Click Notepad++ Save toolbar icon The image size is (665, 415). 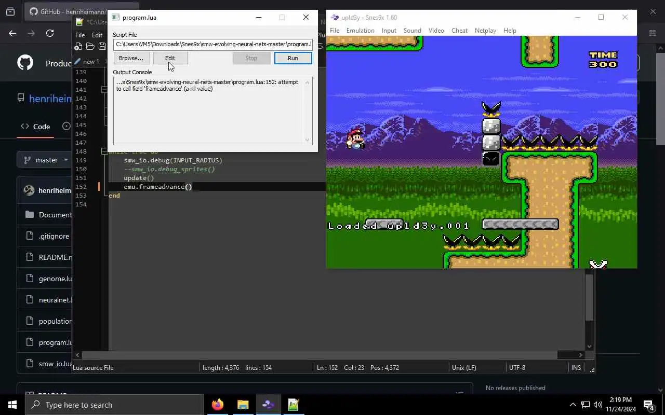[x=102, y=47]
